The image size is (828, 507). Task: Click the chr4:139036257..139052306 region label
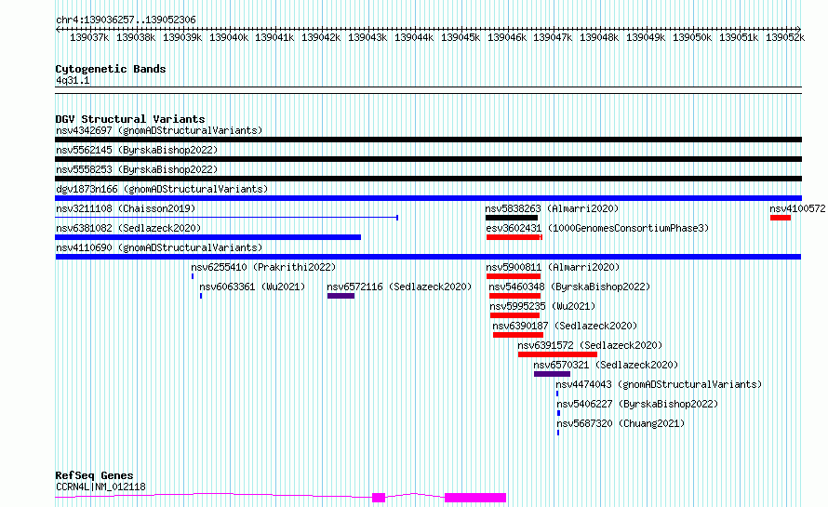pos(126,20)
